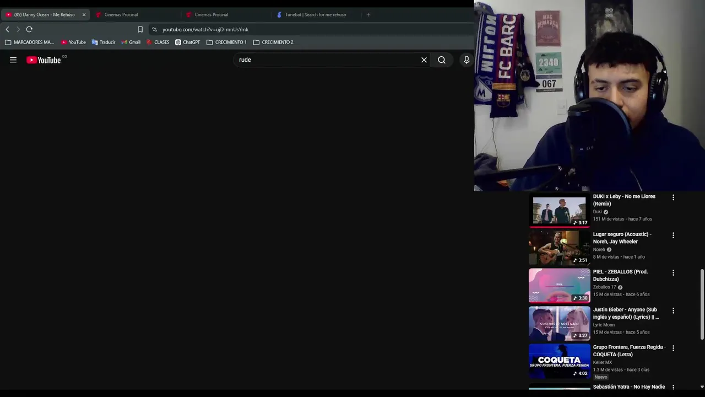
Task: Switch to the Danny Ocean - Me Rehúso tab
Action: pos(44,14)
